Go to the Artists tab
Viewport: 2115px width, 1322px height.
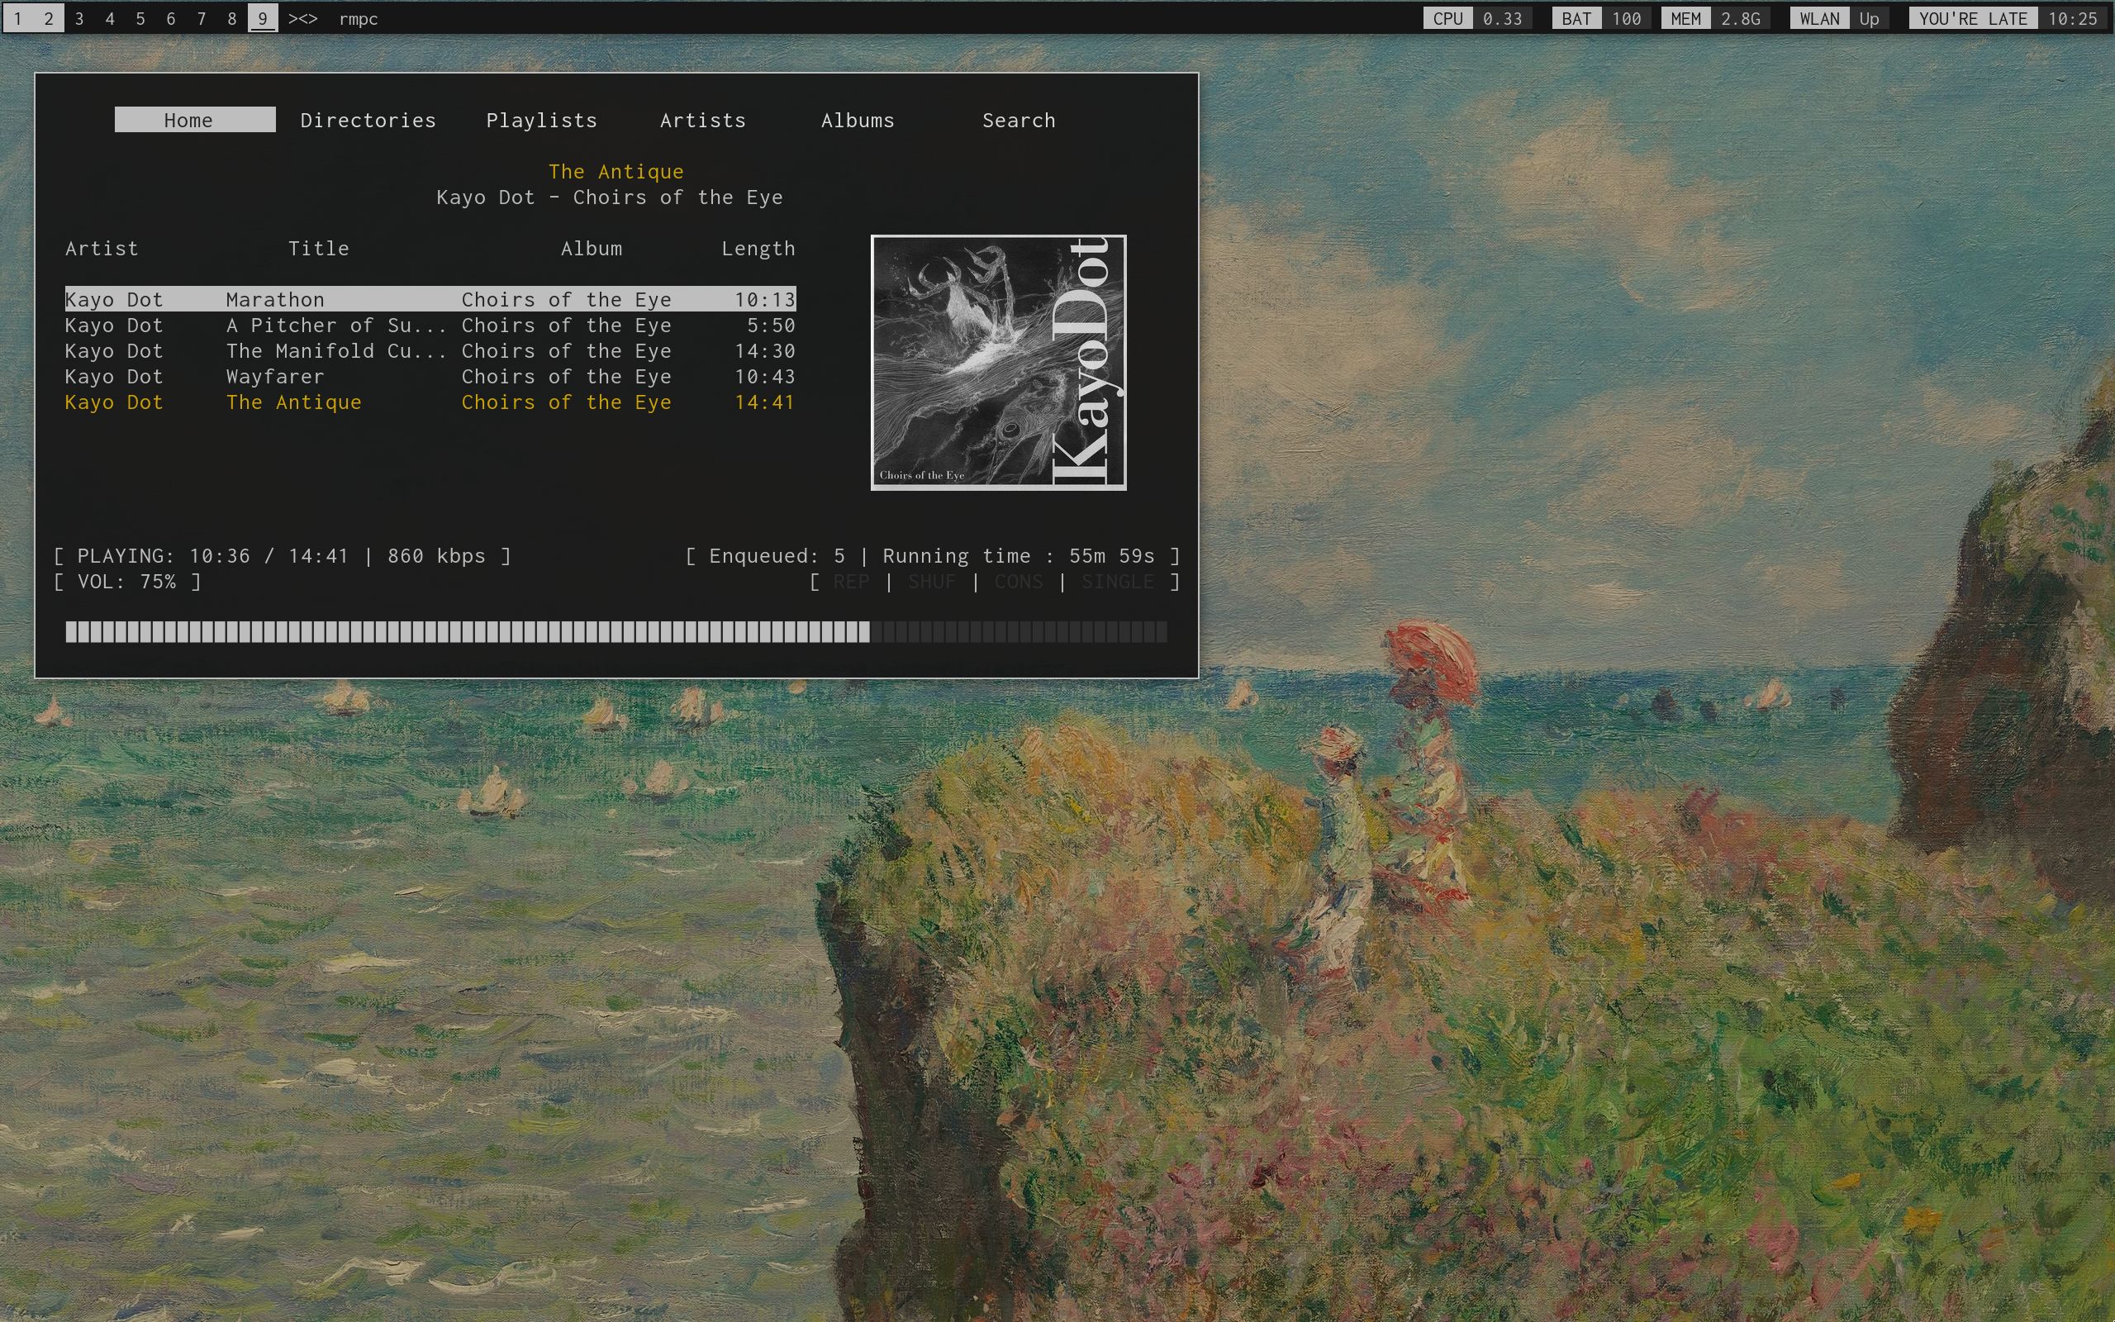703,120
